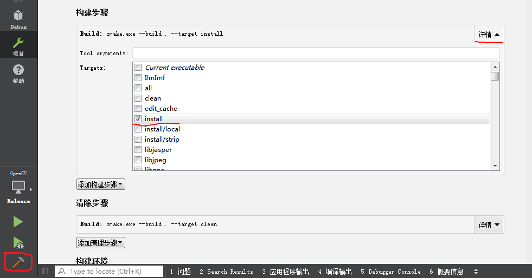Image resolution: width=532 pixels, height=278 pixels.
Task: Check the install/local target
Action: 138,129
